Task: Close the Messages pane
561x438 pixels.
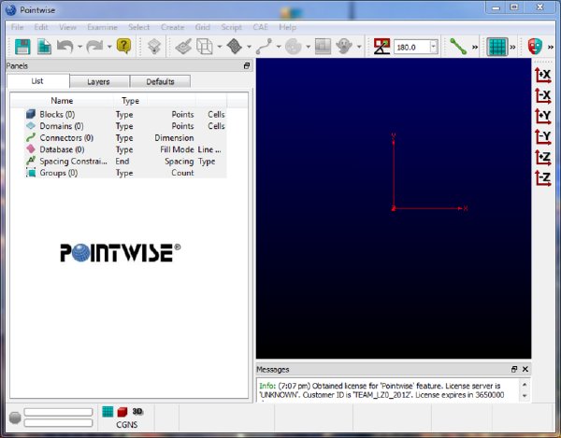Action: [x=525, y=369]
